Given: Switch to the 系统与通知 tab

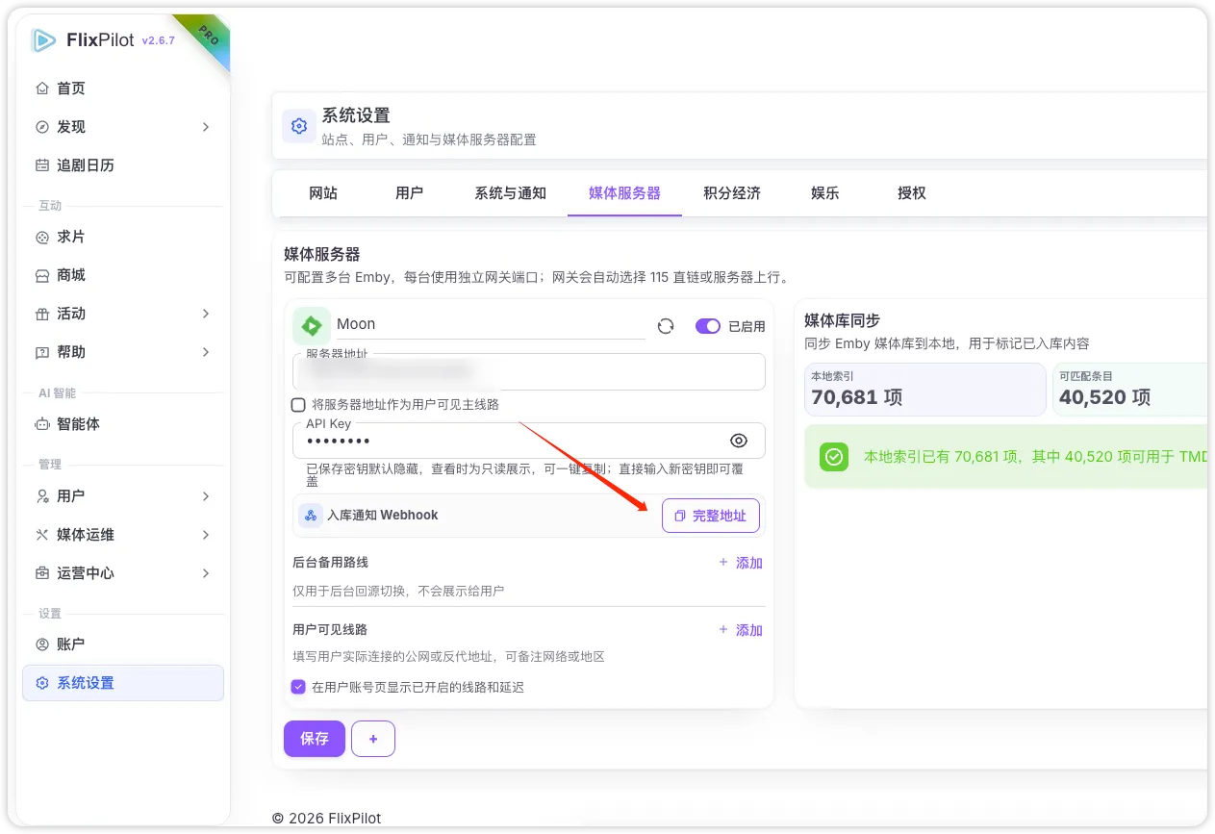Looking at the screenshot, I should 510,193.
